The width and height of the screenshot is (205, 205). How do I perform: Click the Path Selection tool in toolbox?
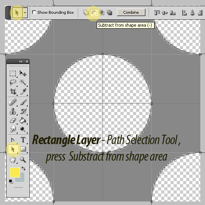[x=13, y=149]
